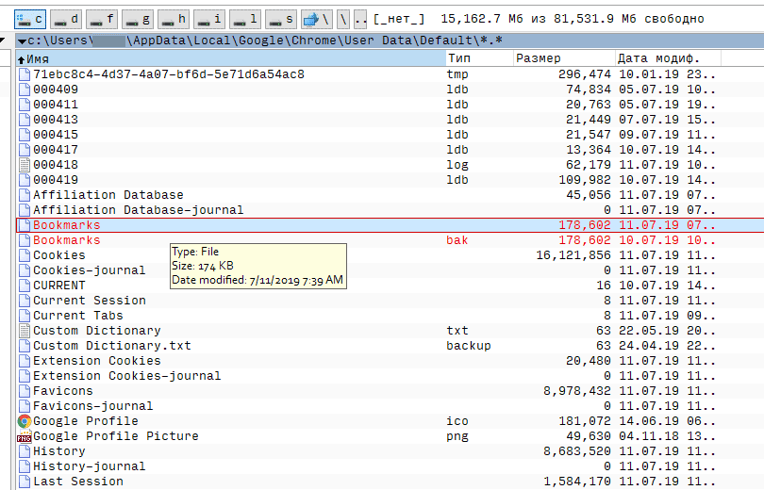Screen dimensions: 764x490
Task: Switch to drive i button
Action: [x=209, y=20]
